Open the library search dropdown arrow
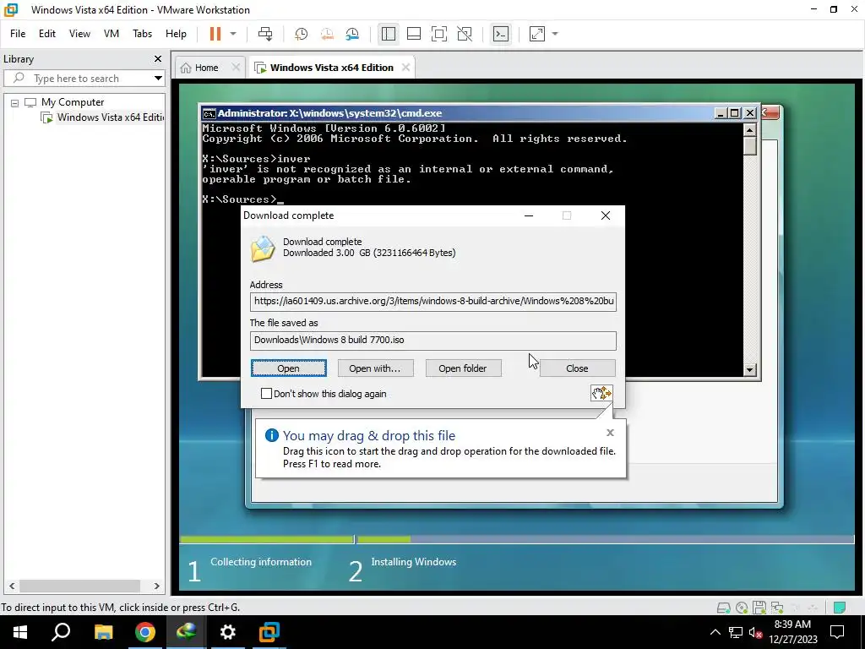This screenshot has width=865, height=649. point(158,79)
